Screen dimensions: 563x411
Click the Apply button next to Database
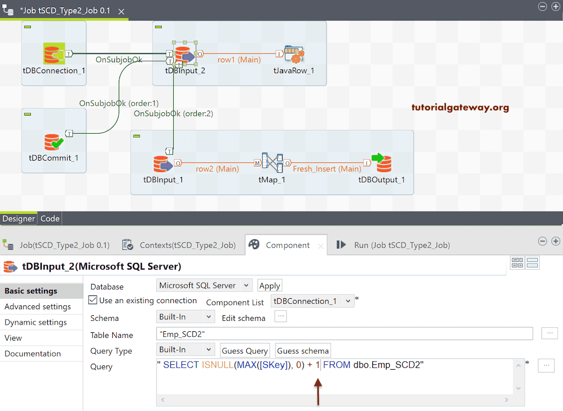[269, 285]
